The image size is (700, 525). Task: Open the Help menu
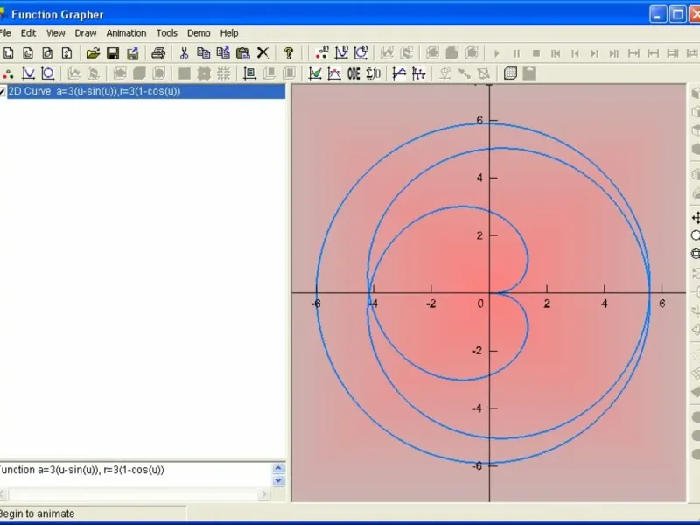[x=229, y=33]
